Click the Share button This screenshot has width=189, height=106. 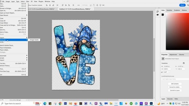[x=182, y=5]
